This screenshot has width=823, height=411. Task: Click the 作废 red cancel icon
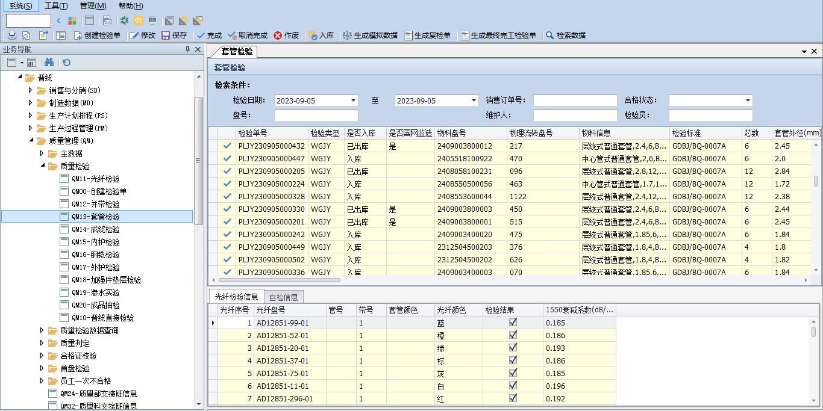coord(278,36)
